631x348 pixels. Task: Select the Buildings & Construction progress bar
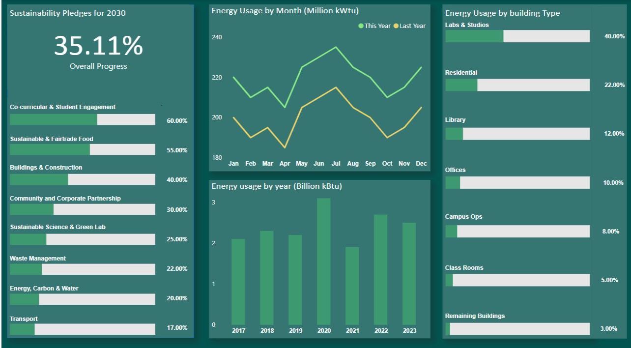(82, 179)
